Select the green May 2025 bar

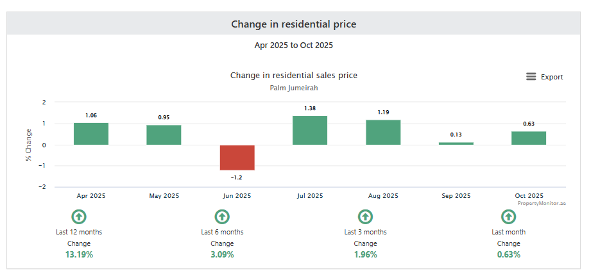click(164, 135)
